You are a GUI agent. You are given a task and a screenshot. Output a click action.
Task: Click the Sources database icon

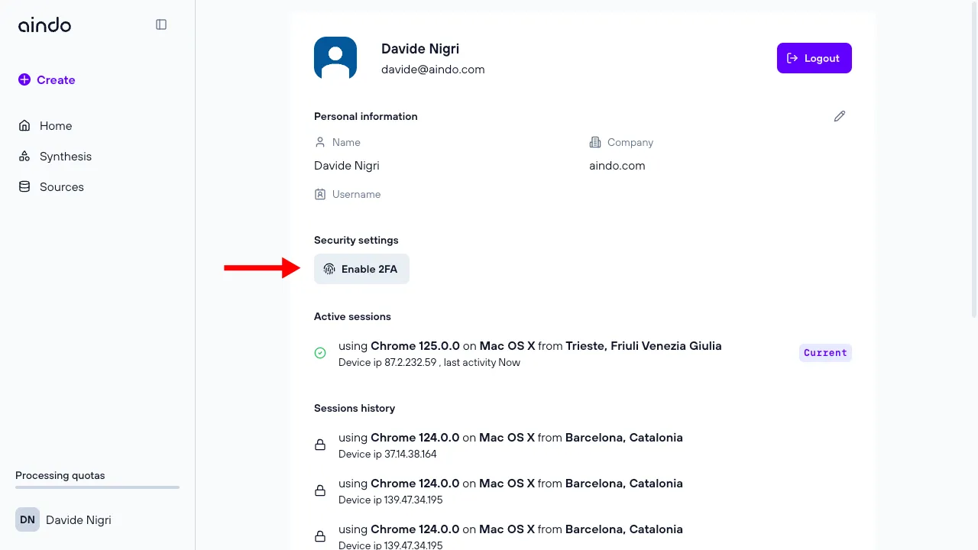point(24,187)
